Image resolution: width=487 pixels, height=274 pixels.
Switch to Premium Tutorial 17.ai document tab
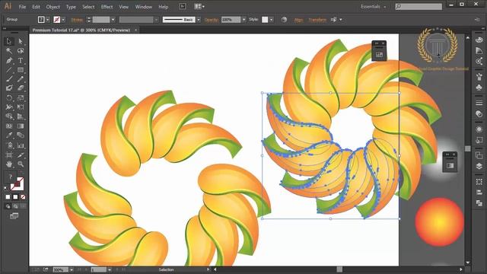(81, 30)
